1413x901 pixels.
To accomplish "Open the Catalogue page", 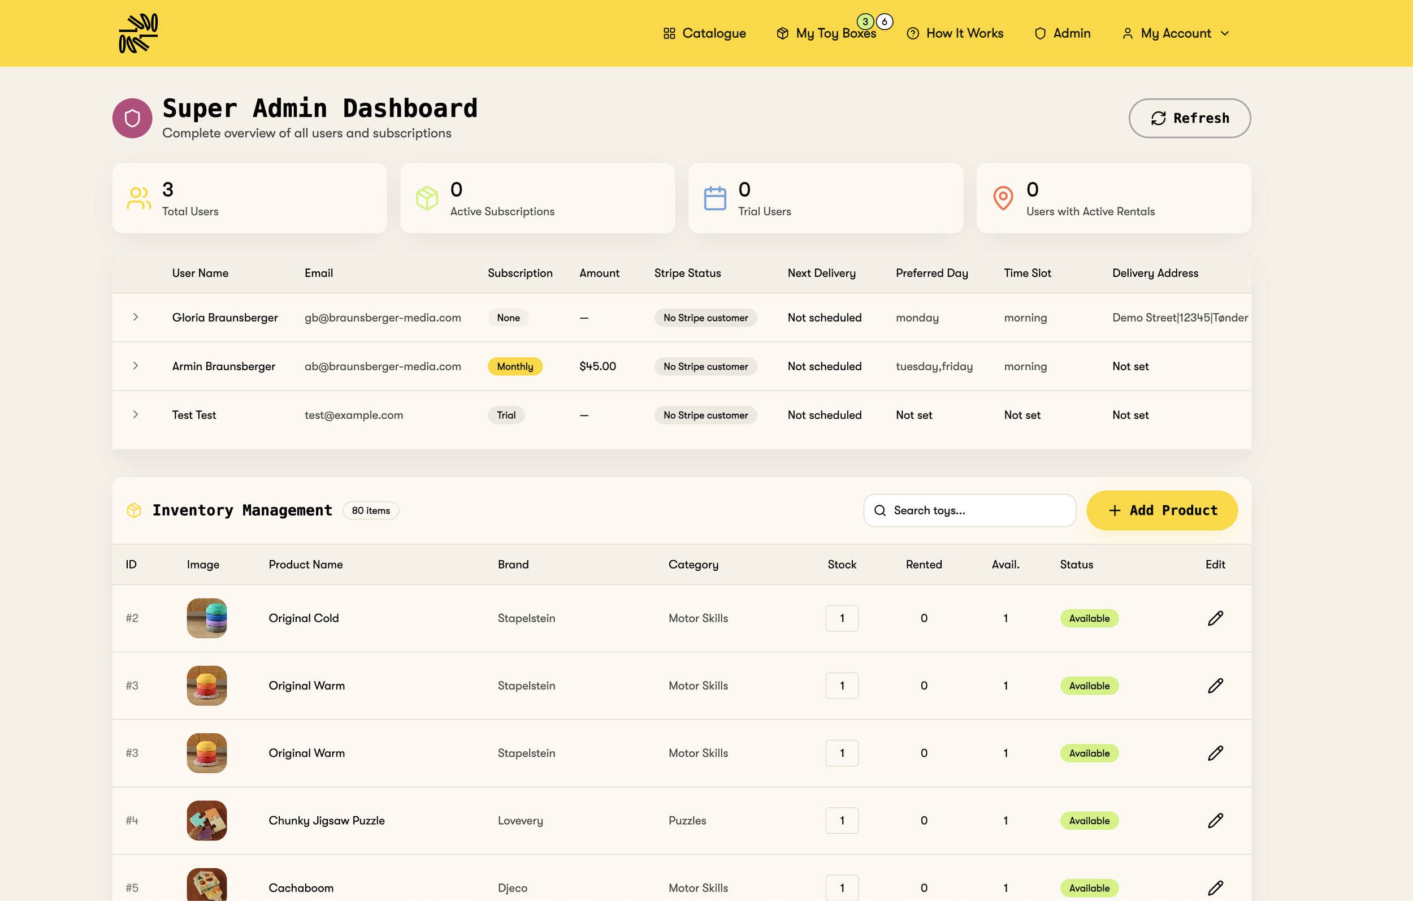I will pos(705,33).
